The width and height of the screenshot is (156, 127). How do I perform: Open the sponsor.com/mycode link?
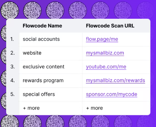tap(112, 94)
